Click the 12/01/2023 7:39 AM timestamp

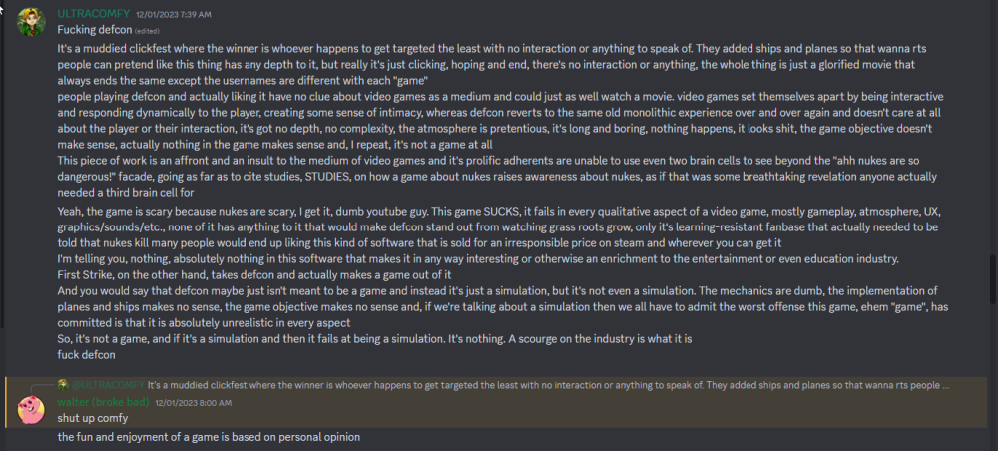[173, 14]
